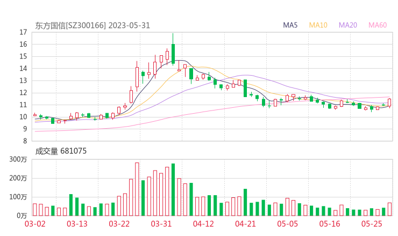Click the 05-25 date axis label
Viewport: 398px width, 236px height.
pos(372,224)
